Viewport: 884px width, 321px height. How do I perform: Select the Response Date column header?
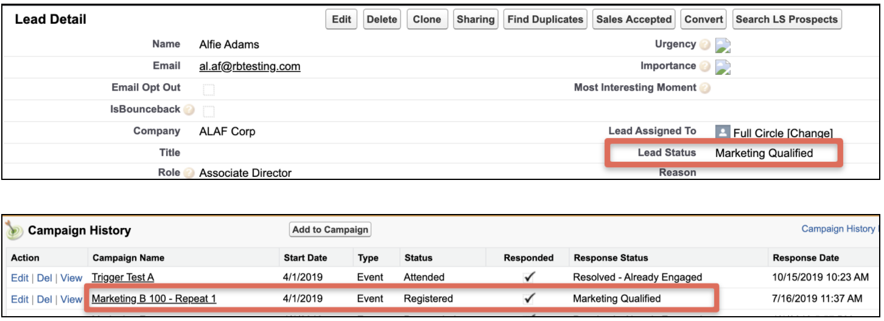805,258
